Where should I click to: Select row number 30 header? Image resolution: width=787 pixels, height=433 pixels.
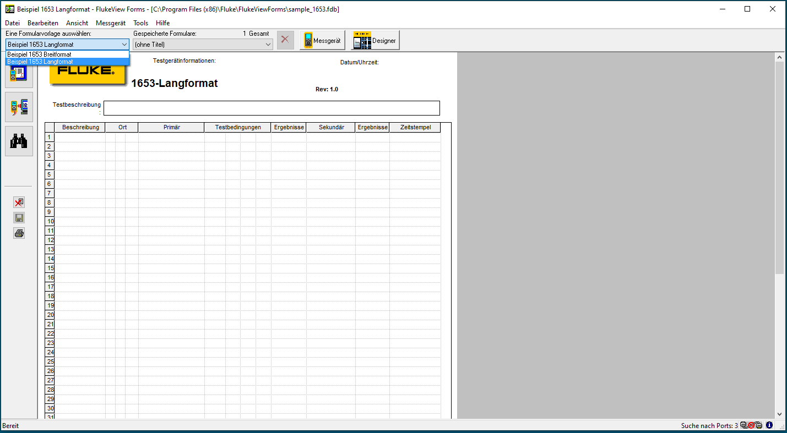point(50,408)
